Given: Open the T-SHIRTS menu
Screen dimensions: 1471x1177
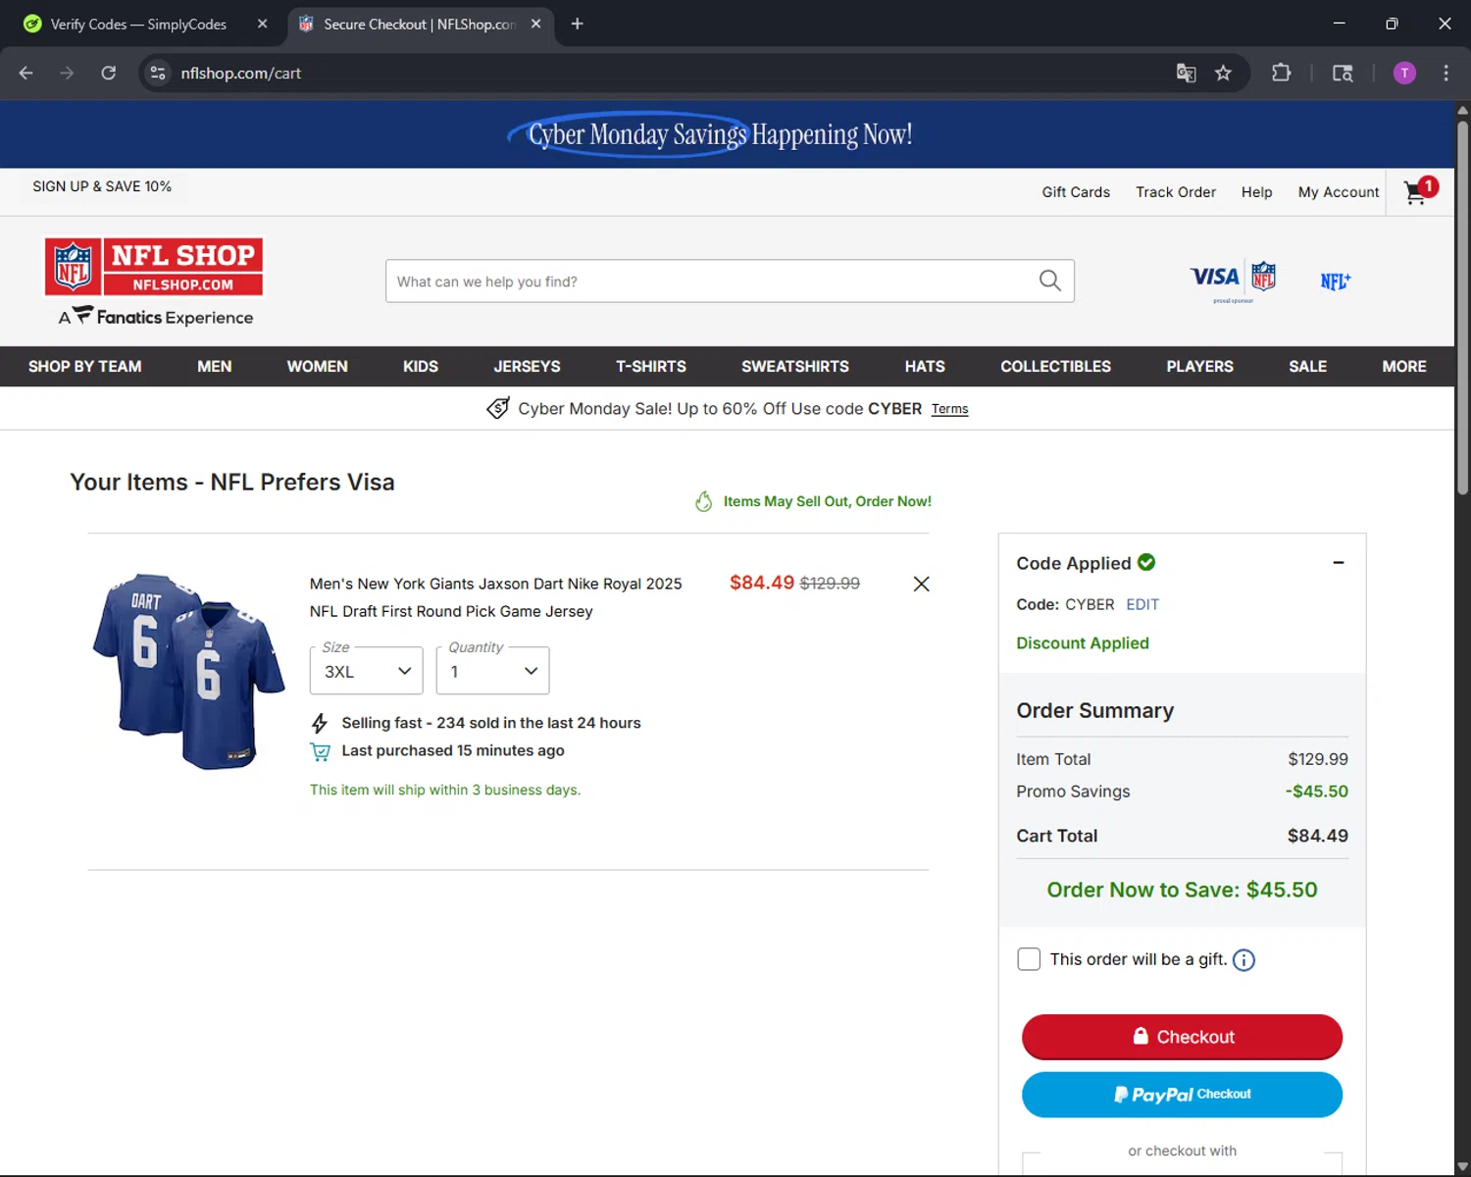Looking at the screenshot, I should [x=651, y=367].
